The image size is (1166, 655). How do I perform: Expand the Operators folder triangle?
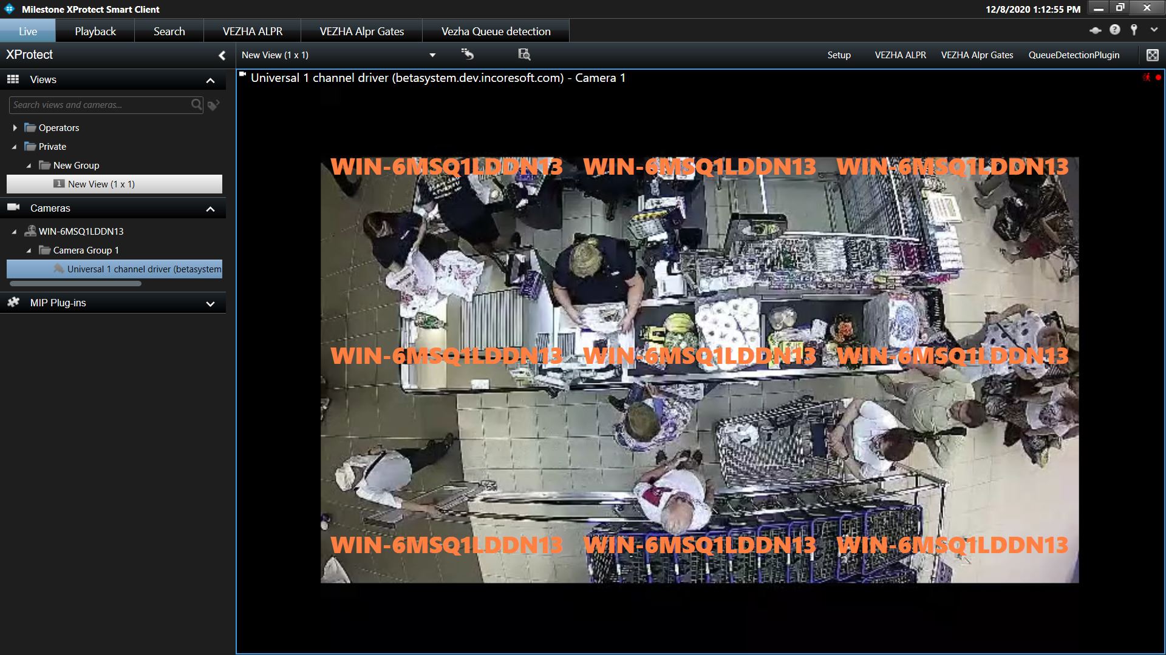pos(15,128)
